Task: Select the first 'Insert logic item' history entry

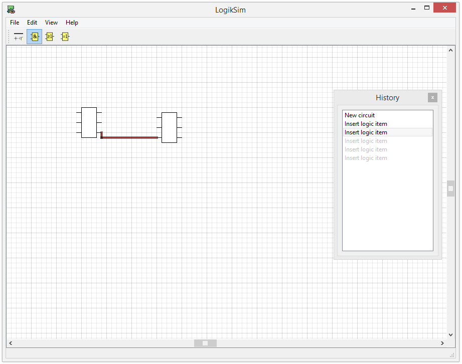Action: tap(366, 124)
